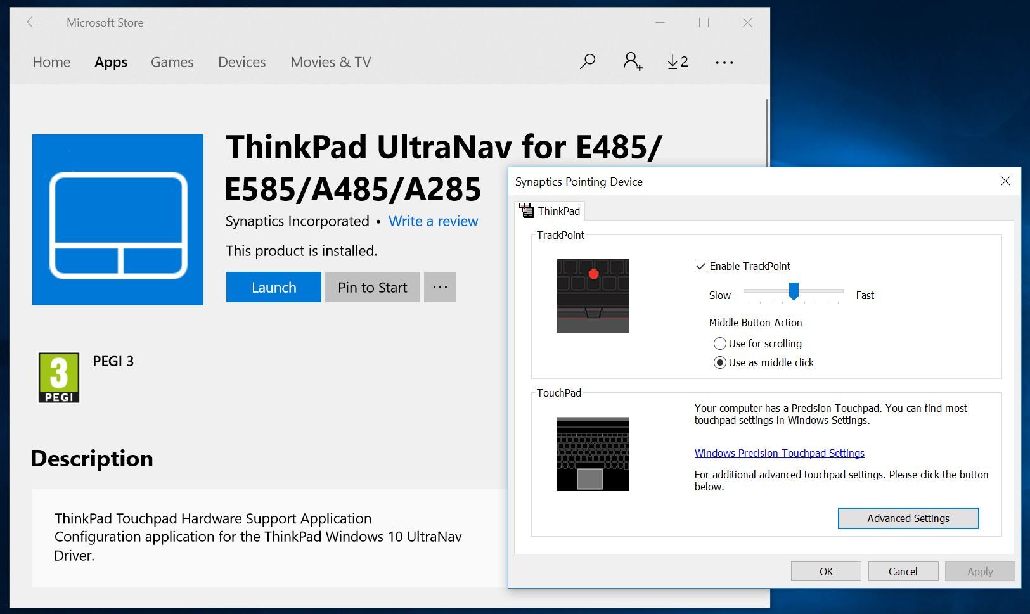
Task: Click the Microsoft Store page scrollbar
Action: (x=767, y=132)
